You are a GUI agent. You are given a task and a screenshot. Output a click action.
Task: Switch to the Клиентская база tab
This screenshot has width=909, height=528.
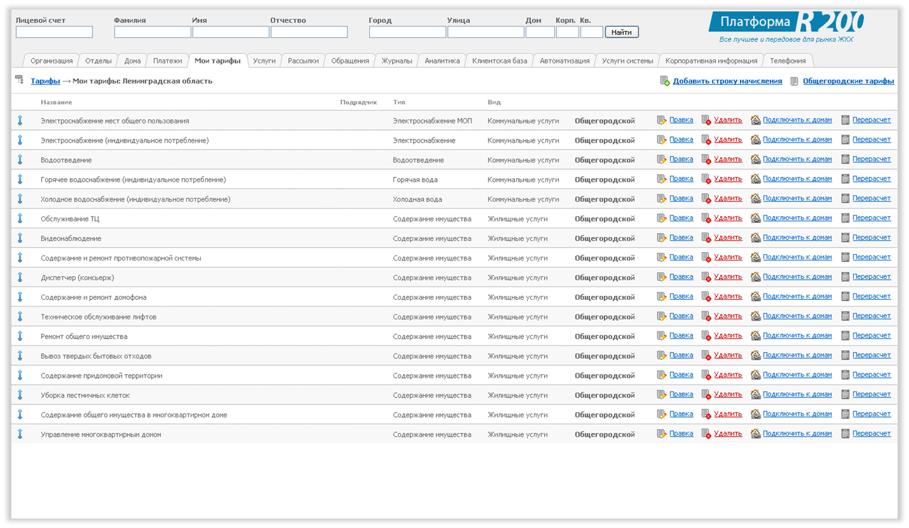pos(500,61)
